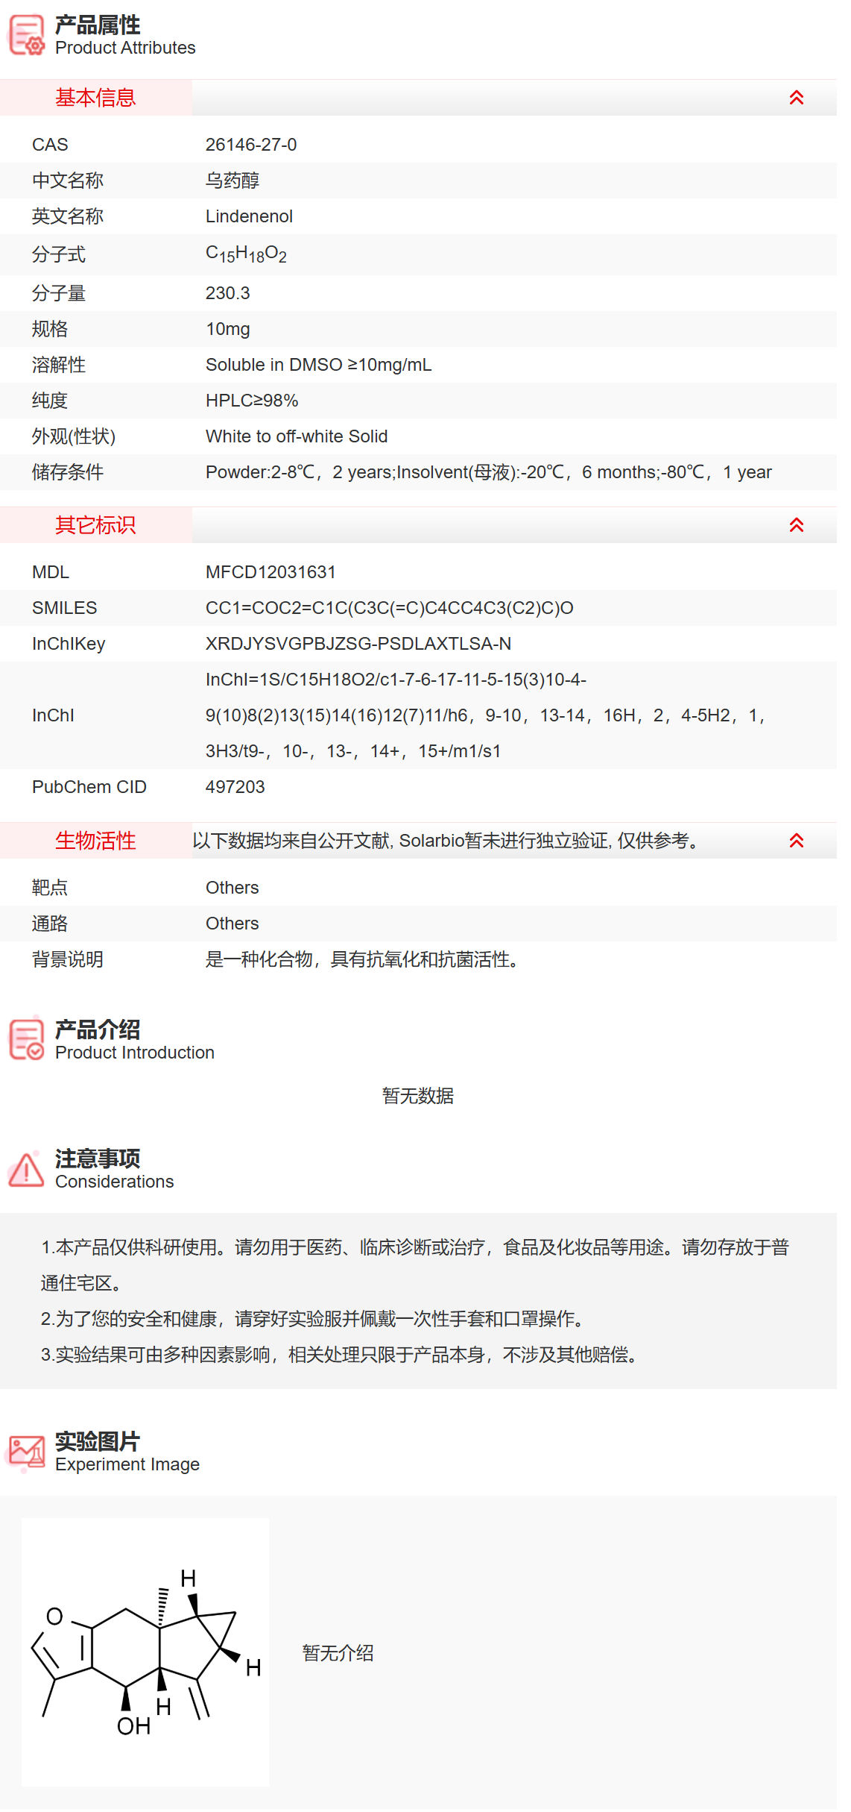
Task: Click the InChIKey XRDJYSVGPBJZSG-PSDLAXTLSA-N
Action: [x=358, y=644]
